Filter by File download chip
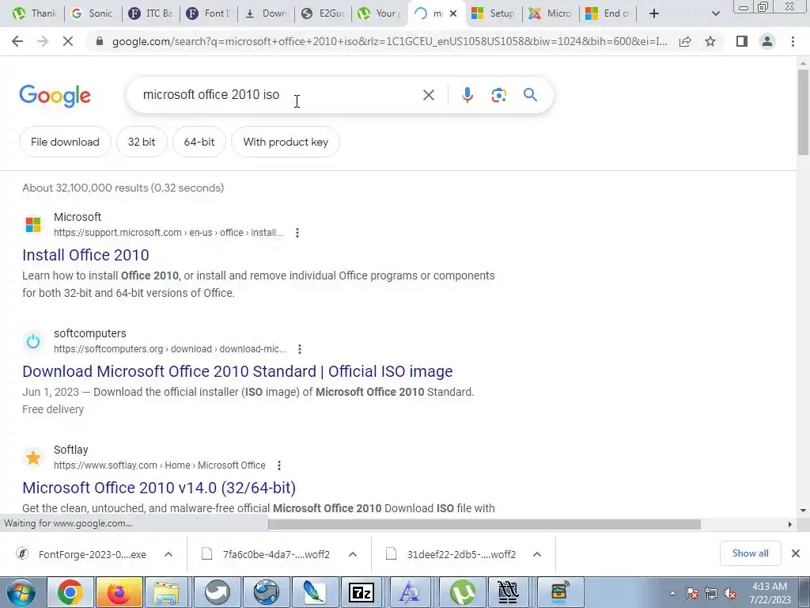Image resolution: width=810 pixels, height=608 pixels. (x=65, y=142)
